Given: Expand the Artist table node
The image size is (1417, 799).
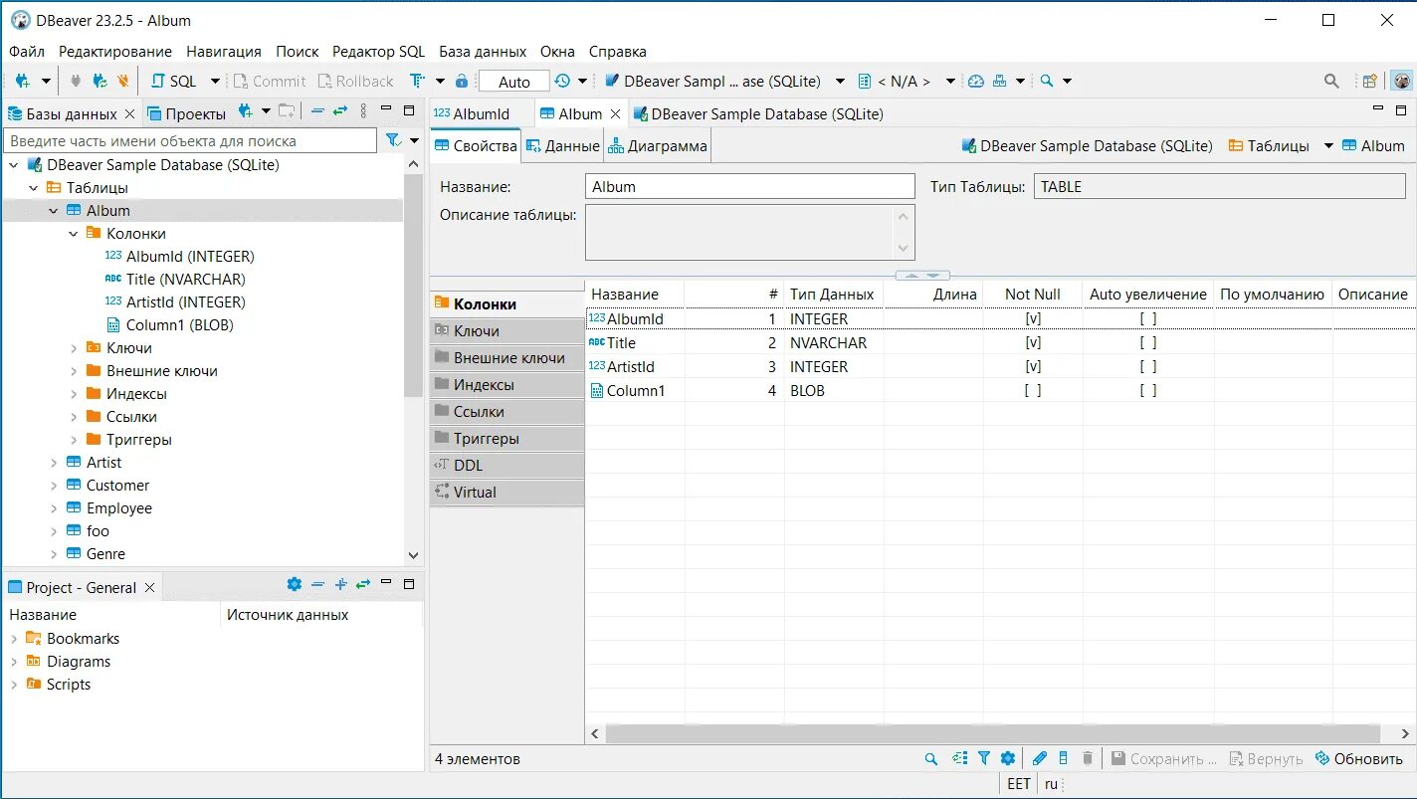Looking at the screenshot, I should pos(54,463).
